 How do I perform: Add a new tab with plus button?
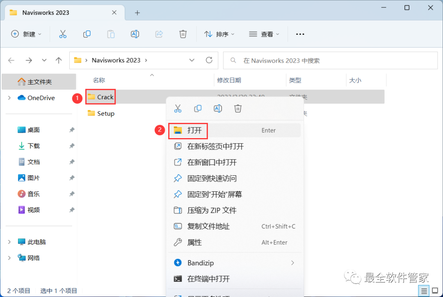[137, 13]
